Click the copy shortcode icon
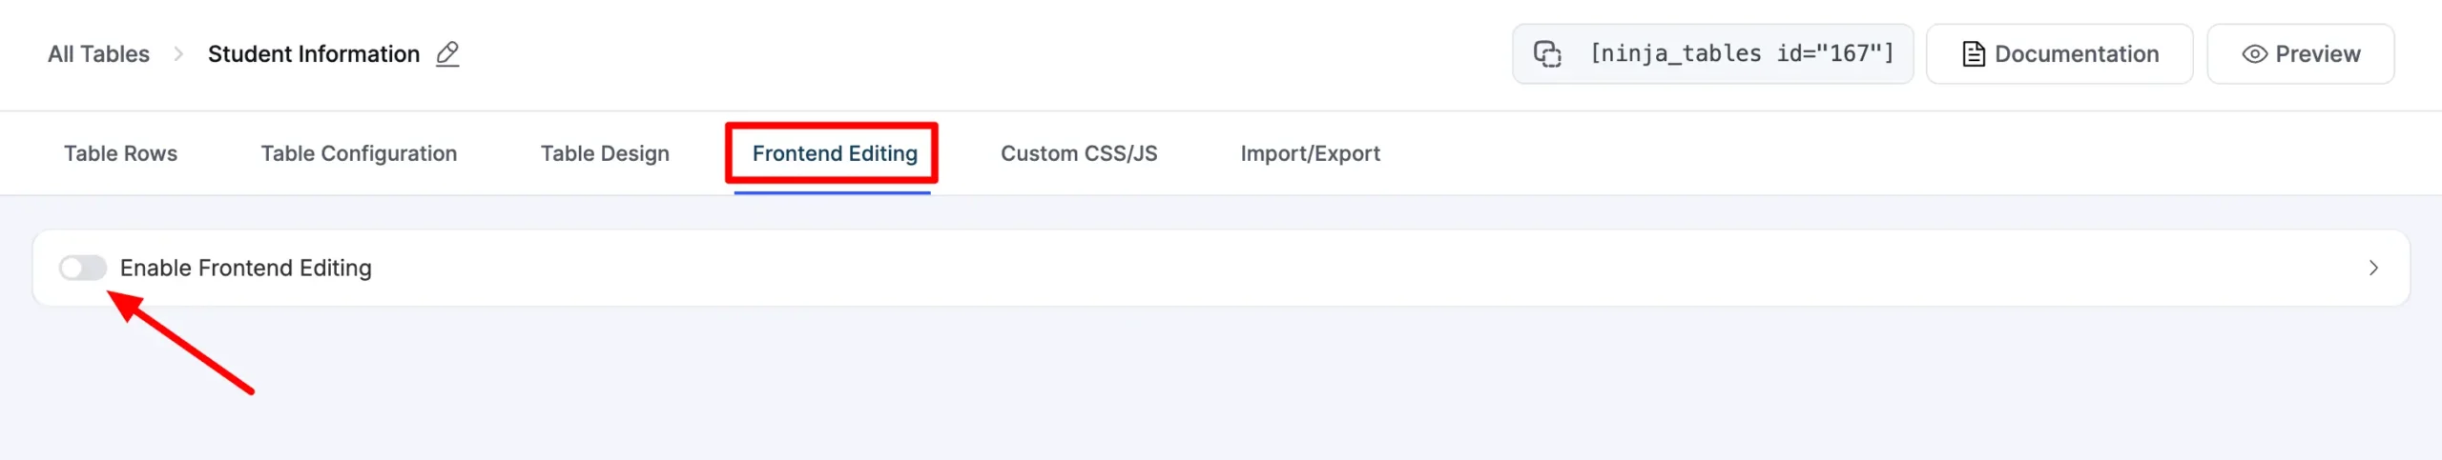This screenshot has height=460, width=2442. [1547, 54]
